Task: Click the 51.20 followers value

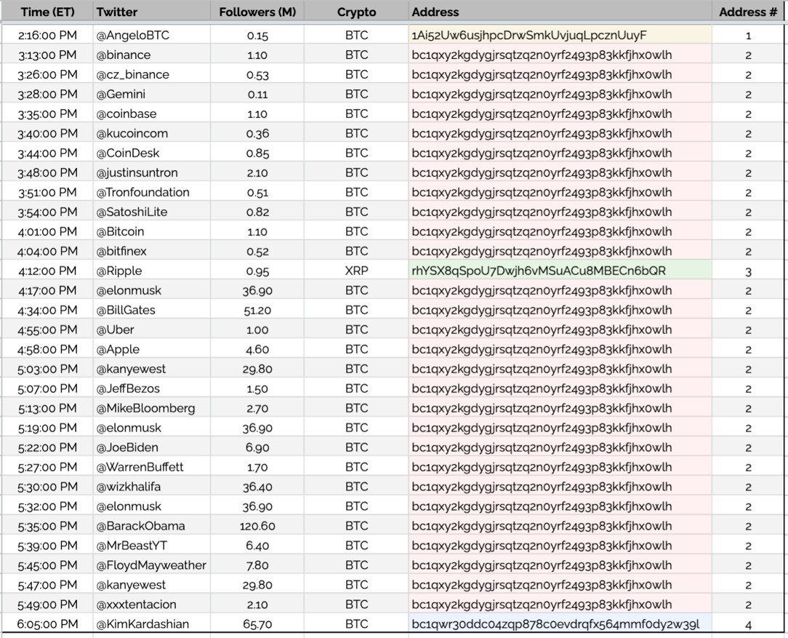Action: click(x=257, y=310)
